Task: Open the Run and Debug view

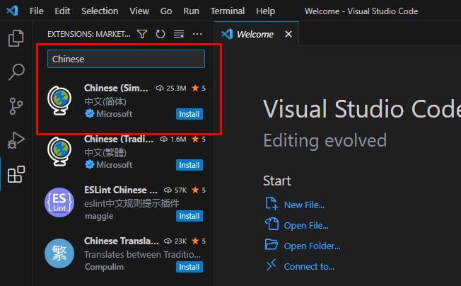Action: (x=16, y=140)
